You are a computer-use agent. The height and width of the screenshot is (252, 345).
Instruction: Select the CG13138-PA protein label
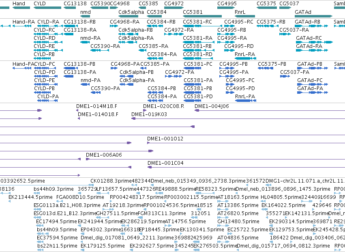pos(80,72)
